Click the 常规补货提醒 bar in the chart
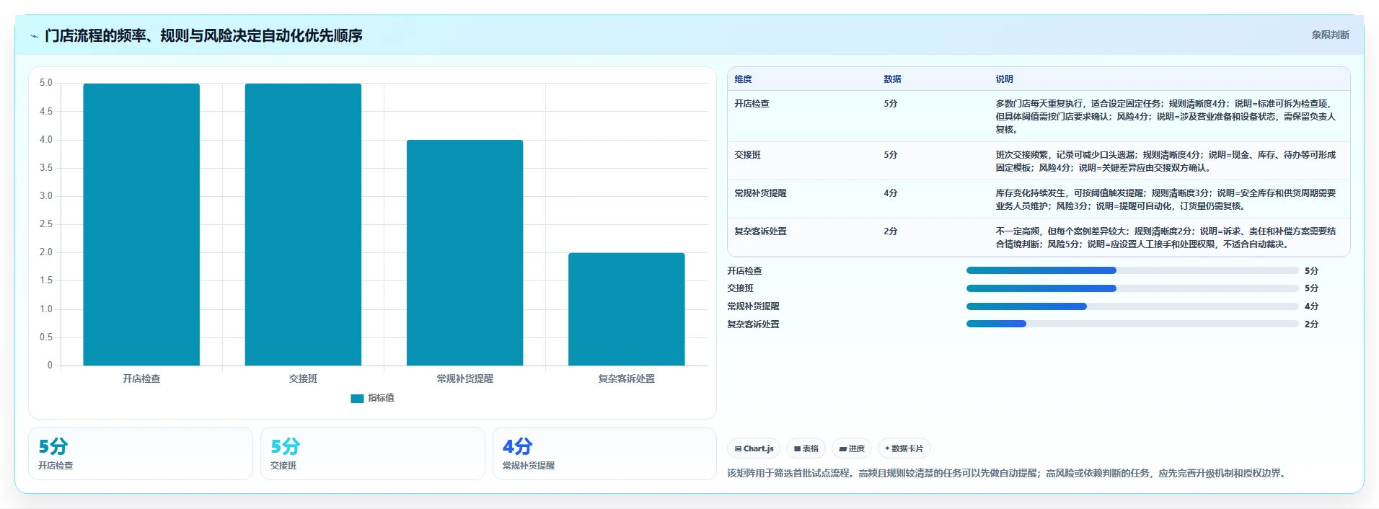 tap(464, 252)
